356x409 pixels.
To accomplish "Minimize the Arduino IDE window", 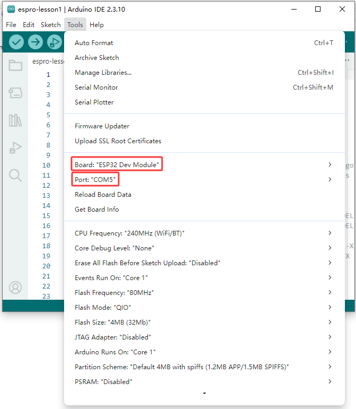I will tap(294, 10).
